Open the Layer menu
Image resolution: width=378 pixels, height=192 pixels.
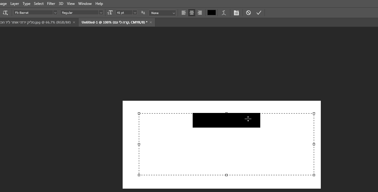click(x=15, y=4)
